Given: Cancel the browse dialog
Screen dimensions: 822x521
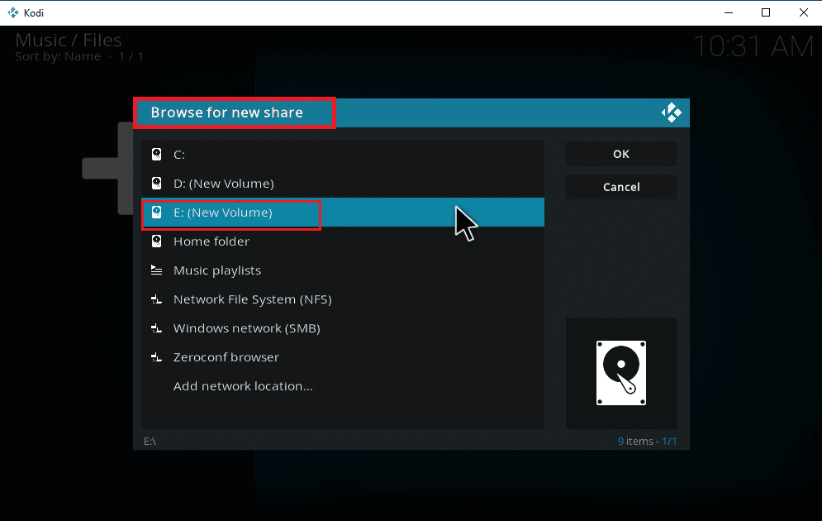Looking at the screenshot, I should click(x=620, y=187).
